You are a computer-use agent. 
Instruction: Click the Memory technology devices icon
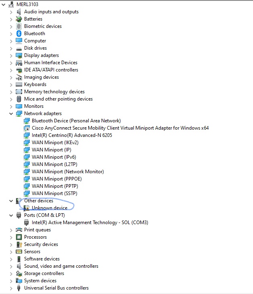pyautogui.click(x=19, y=92)
